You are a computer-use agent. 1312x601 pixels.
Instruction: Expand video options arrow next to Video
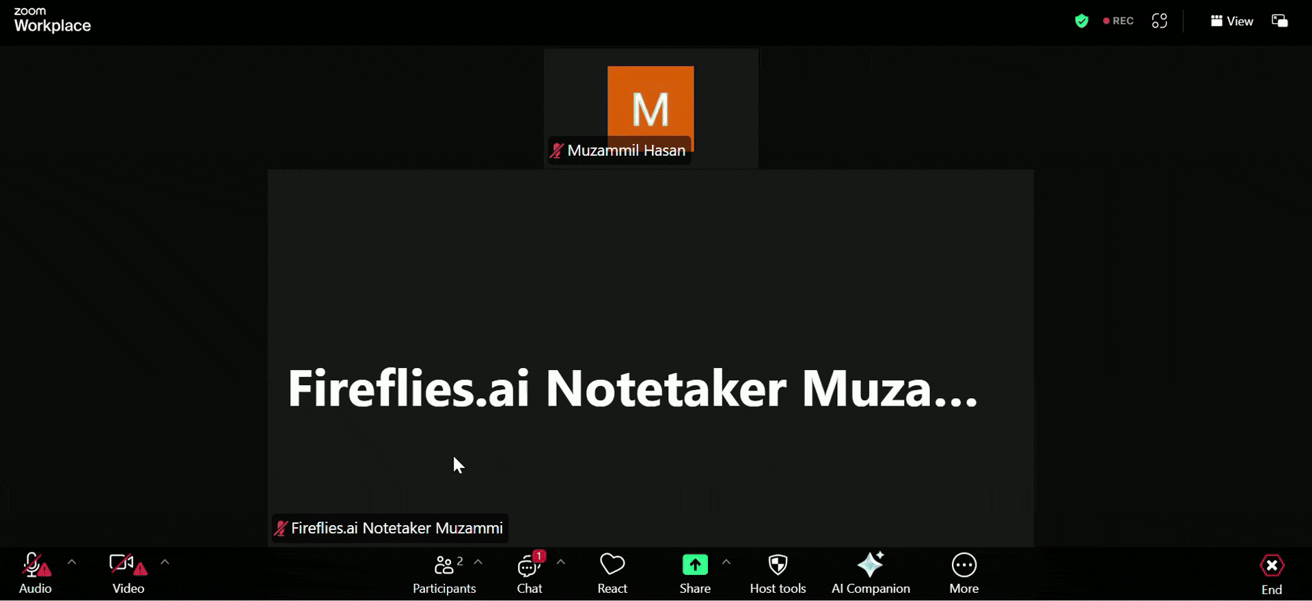(165, 562)
